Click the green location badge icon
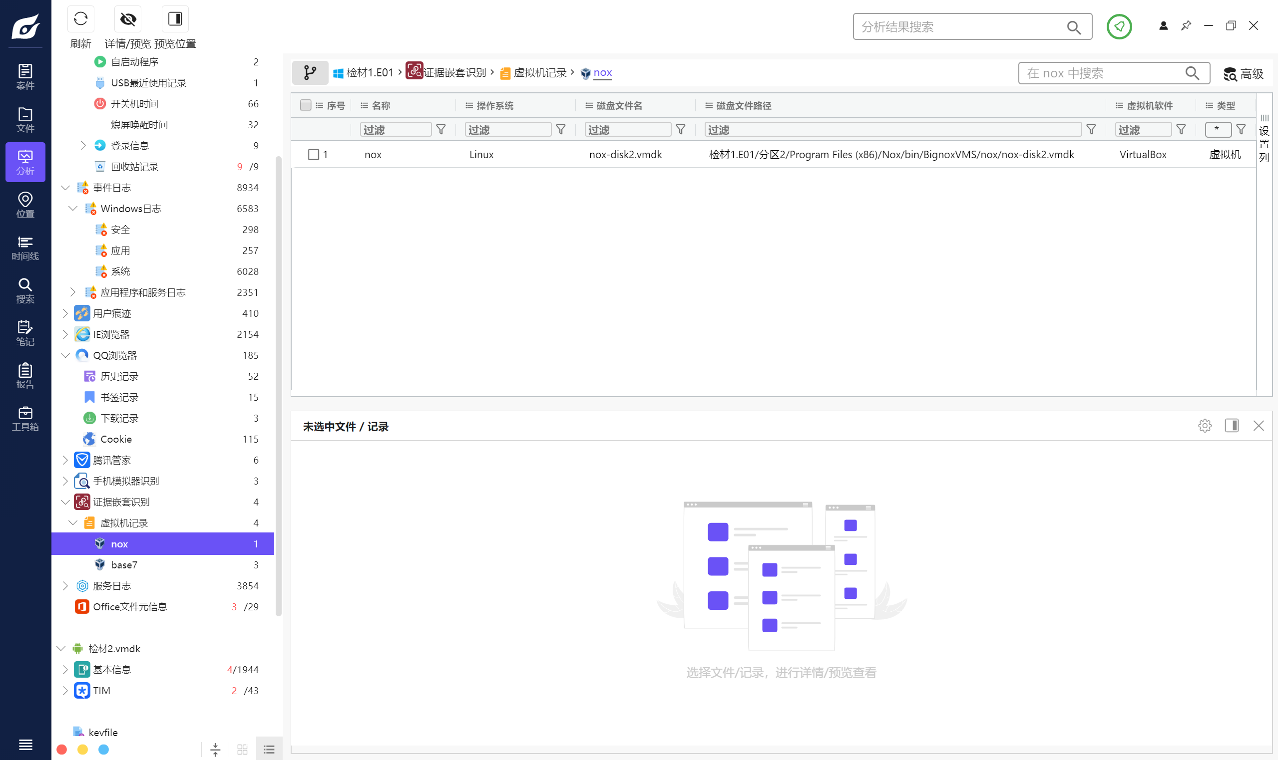This screenshot has width=1278, height=760. [x=1119, y=26]
